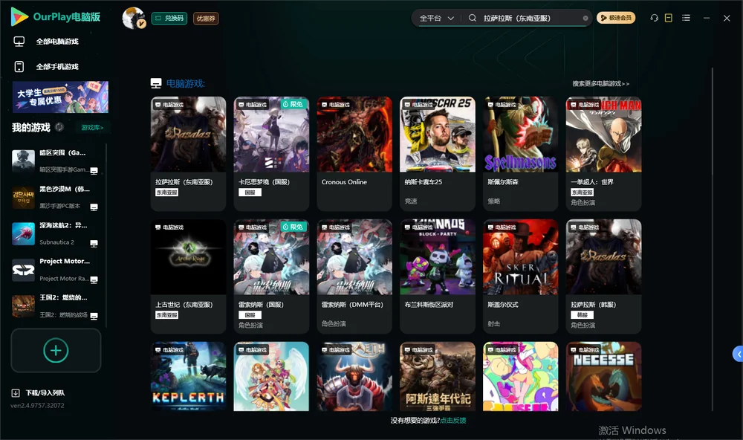The height and width of the screenshot is (440, 743).
Task: Click the plus icon to add game
Action: pos(56,350)
